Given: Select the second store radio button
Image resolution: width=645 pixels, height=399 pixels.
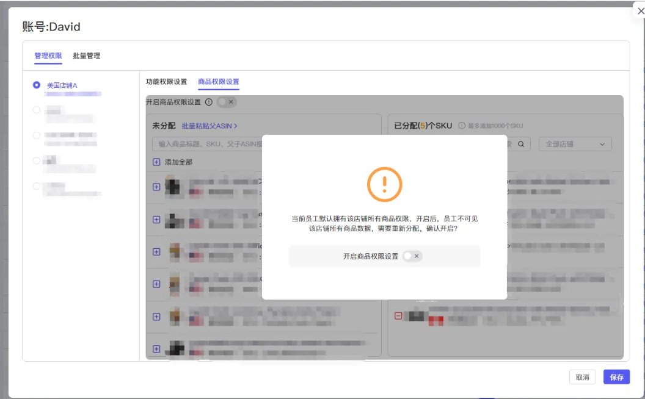Looking at the screenshot, I should (x=37, y=110).
